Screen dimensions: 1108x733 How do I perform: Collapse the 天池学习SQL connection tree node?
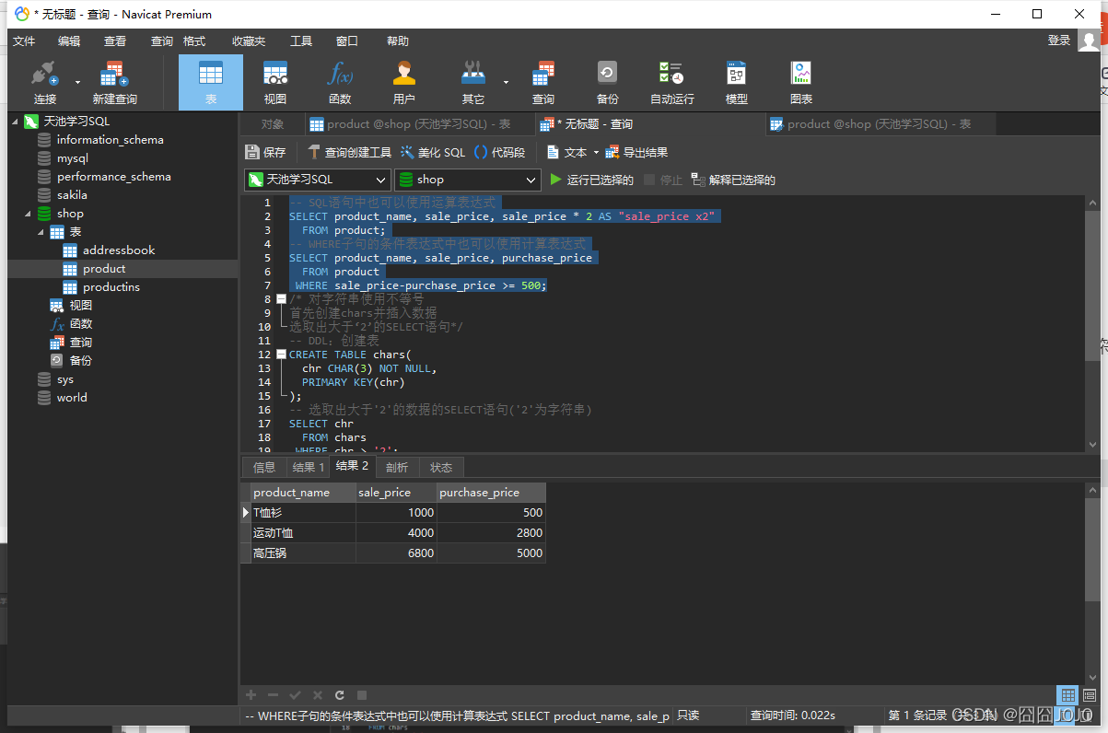15,122
